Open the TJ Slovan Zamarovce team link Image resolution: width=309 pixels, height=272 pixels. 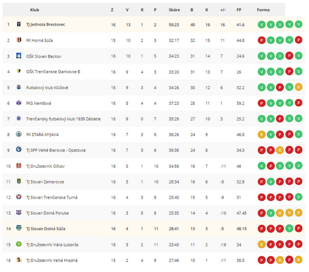tap(45, 182)
